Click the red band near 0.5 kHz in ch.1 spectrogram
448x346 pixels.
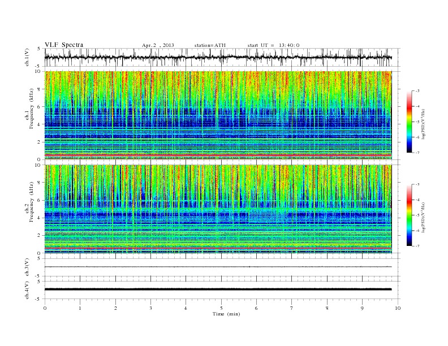click(x=218, y=155)
